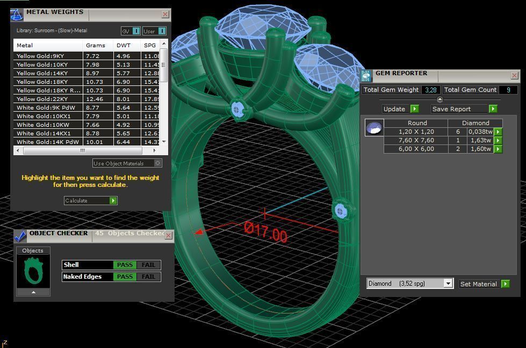Select the Yellow Gold:9KY row

(x=87, y=56)
